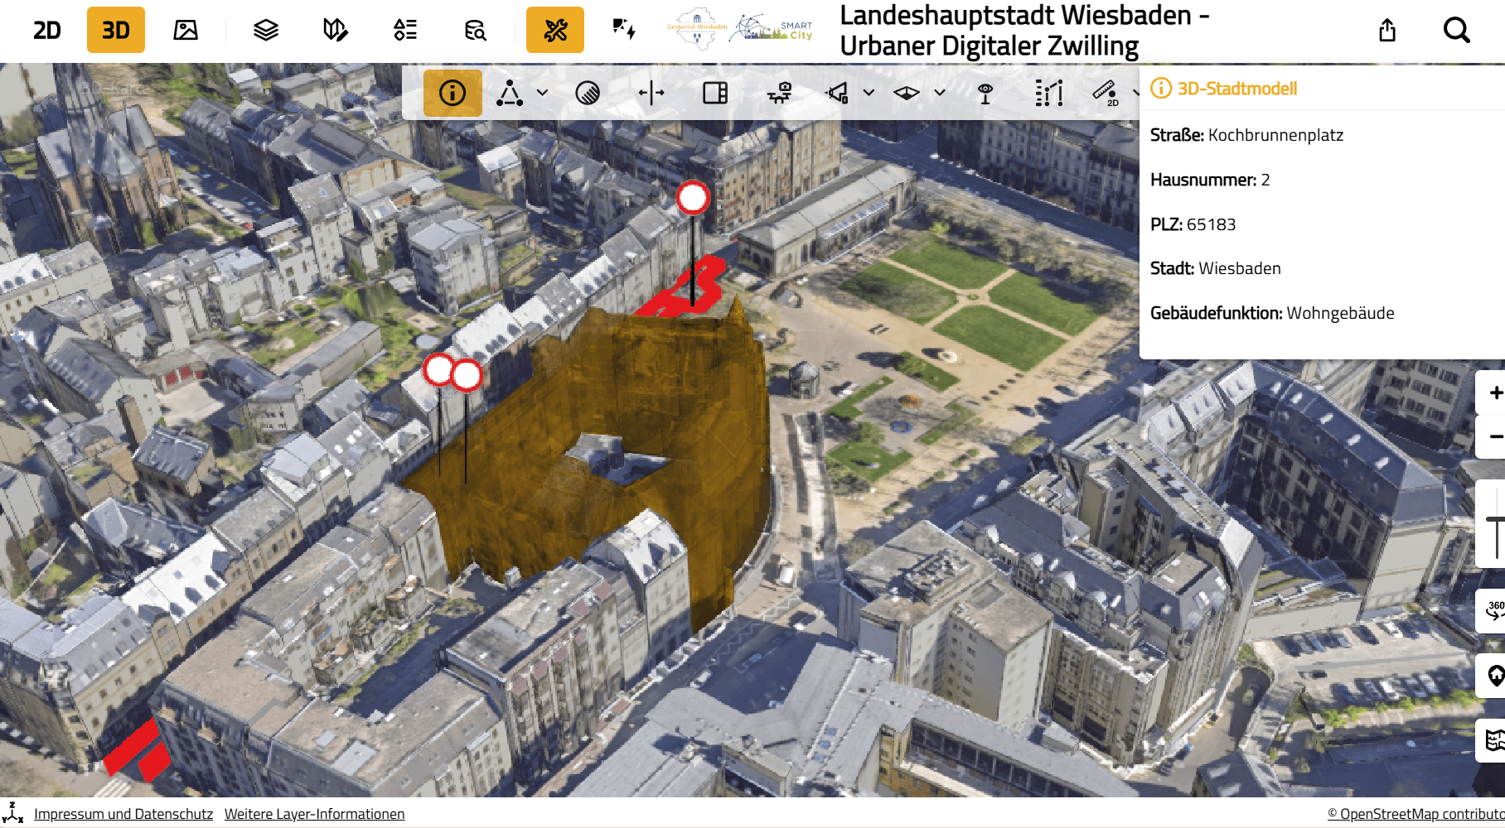Expand the measurement tool dropdown chevron
The width and height of the screenshot is (1505, 828).
tap(543, 94)
